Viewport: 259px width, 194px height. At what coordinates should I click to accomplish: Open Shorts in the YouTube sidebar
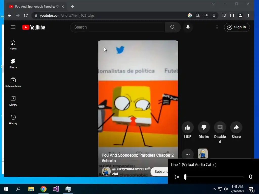click(13, 63)
